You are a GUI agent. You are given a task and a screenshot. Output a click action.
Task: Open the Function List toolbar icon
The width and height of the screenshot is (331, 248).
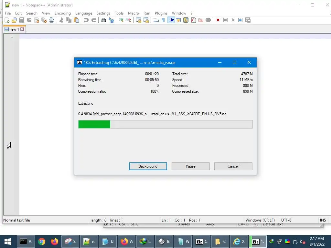(193, 20)
